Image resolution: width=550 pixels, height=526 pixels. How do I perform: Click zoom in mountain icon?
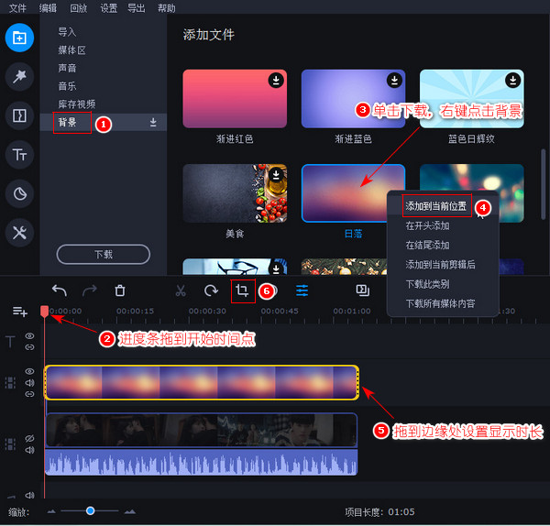[x=130, y=511]
